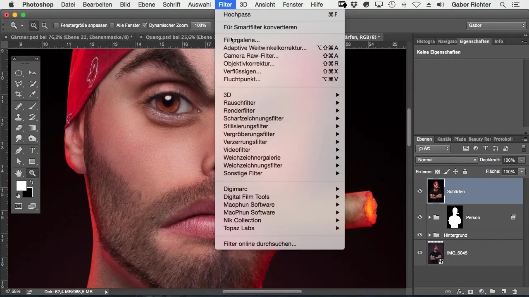The image size is (529, 297).
Task: Swap foreground and background colors
Action: pos(31,182)
